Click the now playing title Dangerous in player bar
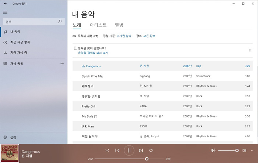 (x=31, y=152)
